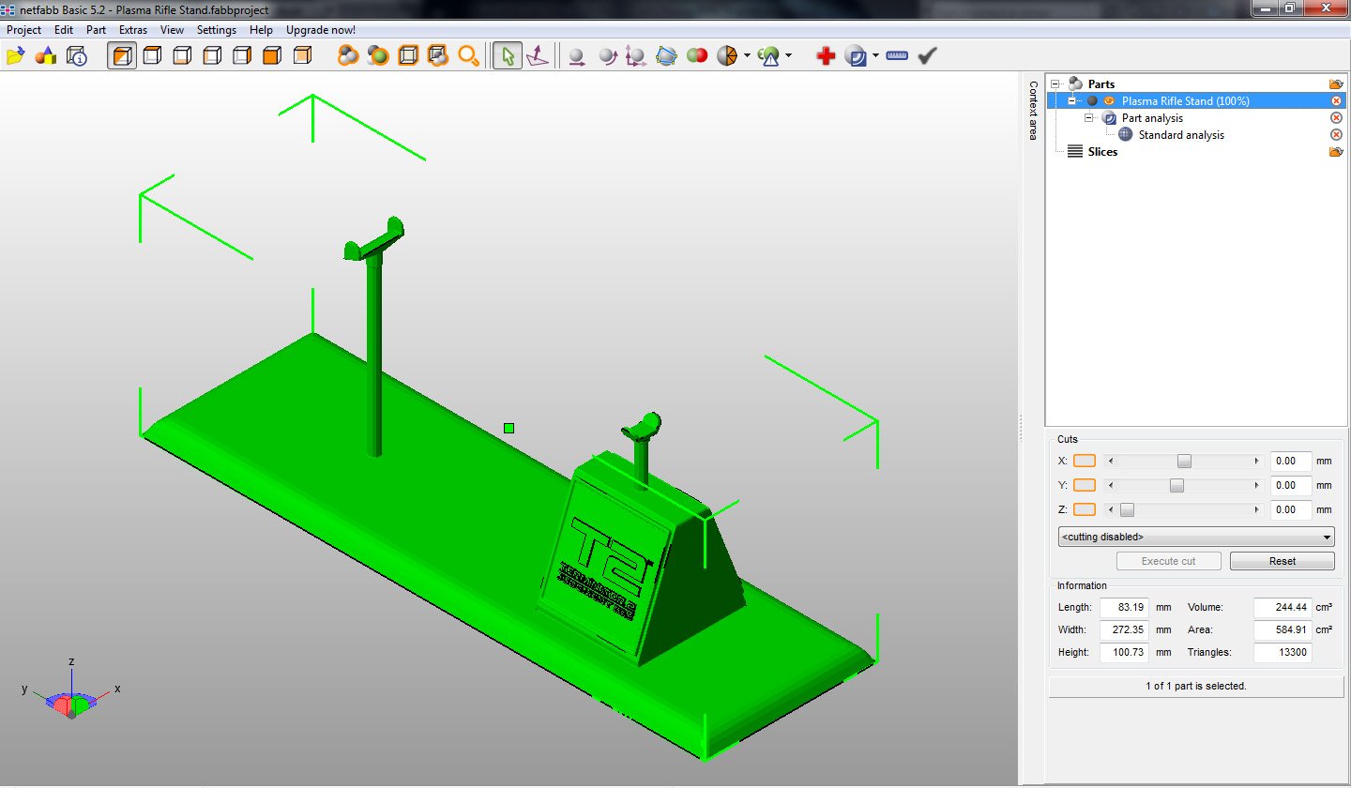
Task: Click the checkmark icon in the toolbar
Action: pos(928,56)
